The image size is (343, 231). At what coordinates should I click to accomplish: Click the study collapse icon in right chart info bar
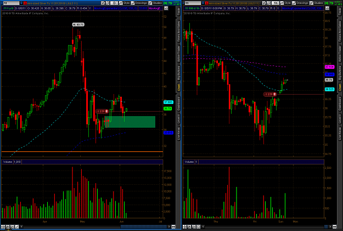[327, 8]
